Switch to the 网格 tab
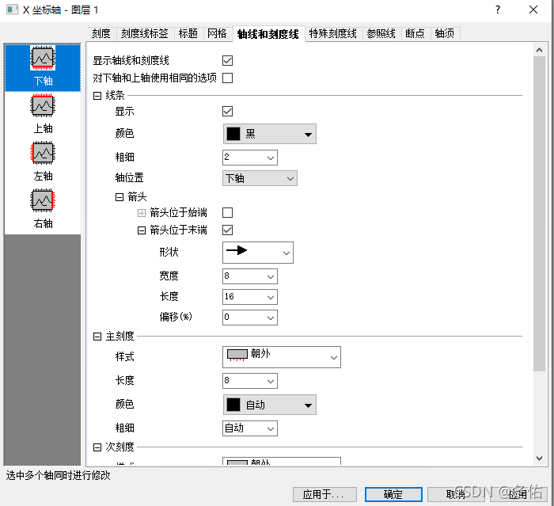554x506 pixels. tap(218, 33)
